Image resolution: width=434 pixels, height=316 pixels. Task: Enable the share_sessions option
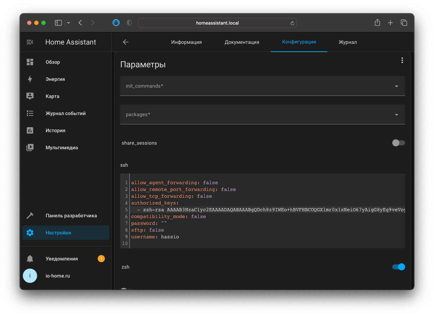point(398,143)
